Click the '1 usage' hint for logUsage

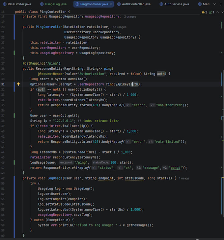(x=184, y=178)
